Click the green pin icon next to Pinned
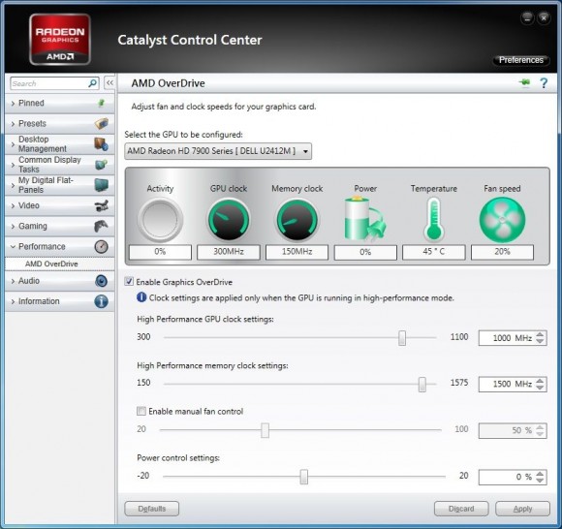Image resolution: width=562 pixels, height=529 pixels. tap(102, 104)
